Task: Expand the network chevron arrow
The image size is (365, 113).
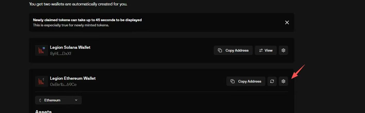Action: [76, 100]
